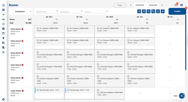The width and height of the screenshot is (188, 102).
Task: Open the Departments filter dropdown
Action: (47, 12)
